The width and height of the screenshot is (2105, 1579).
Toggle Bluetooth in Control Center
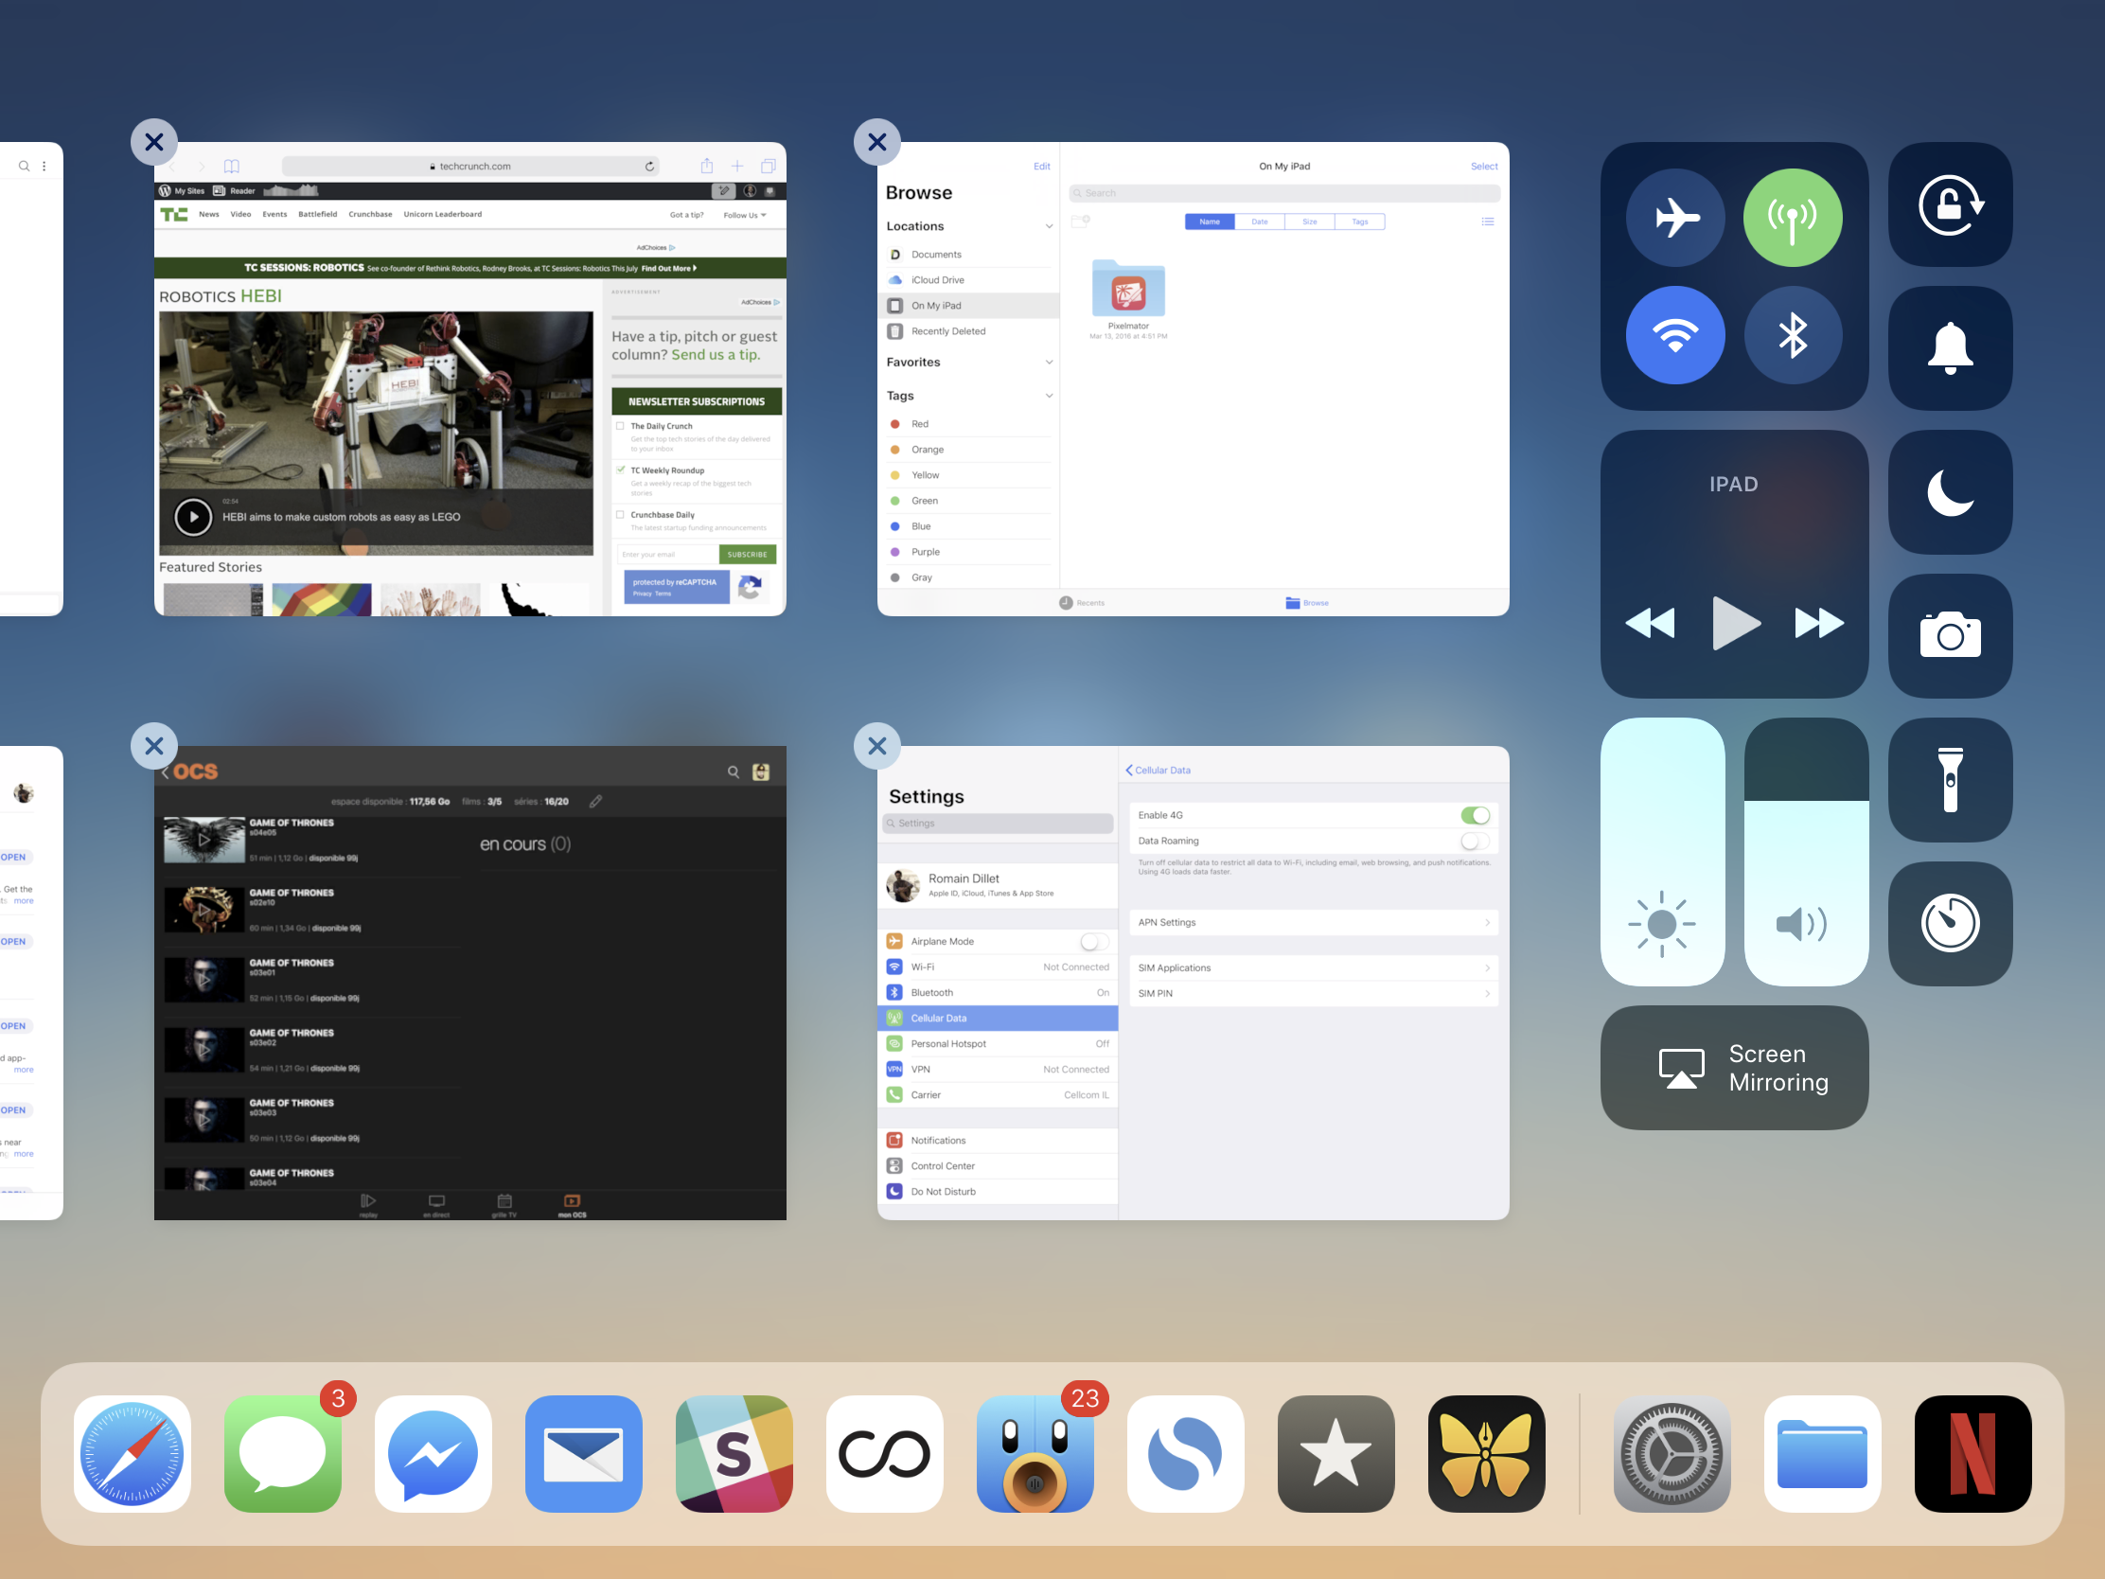click(1792, 335)
